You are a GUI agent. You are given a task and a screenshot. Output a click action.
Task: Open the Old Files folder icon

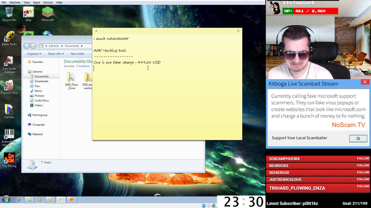(x=9, y=112)
